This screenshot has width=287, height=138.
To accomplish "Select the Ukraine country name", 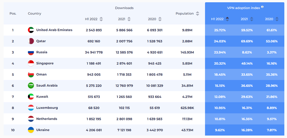I will coord(43,130).
